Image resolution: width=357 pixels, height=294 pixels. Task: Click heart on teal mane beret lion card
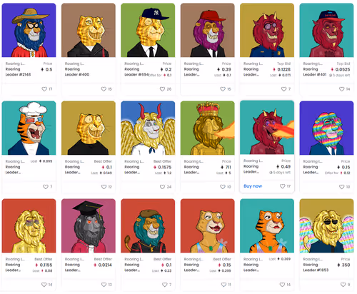coord(165,285)
